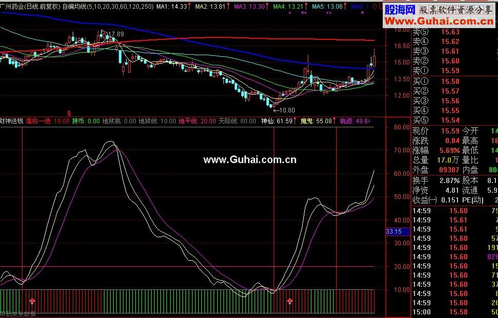Viewport: 498px width, 318px height.
Task: Click the red $ marker below the candlesticks
Action: point(69,113)
